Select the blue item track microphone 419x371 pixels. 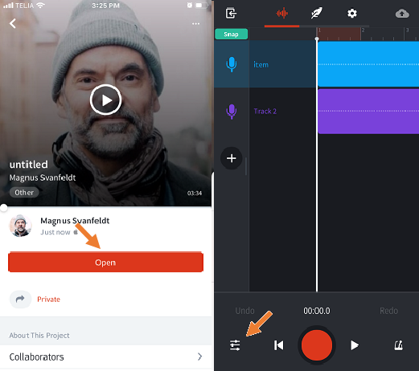[x=231, y=64]
